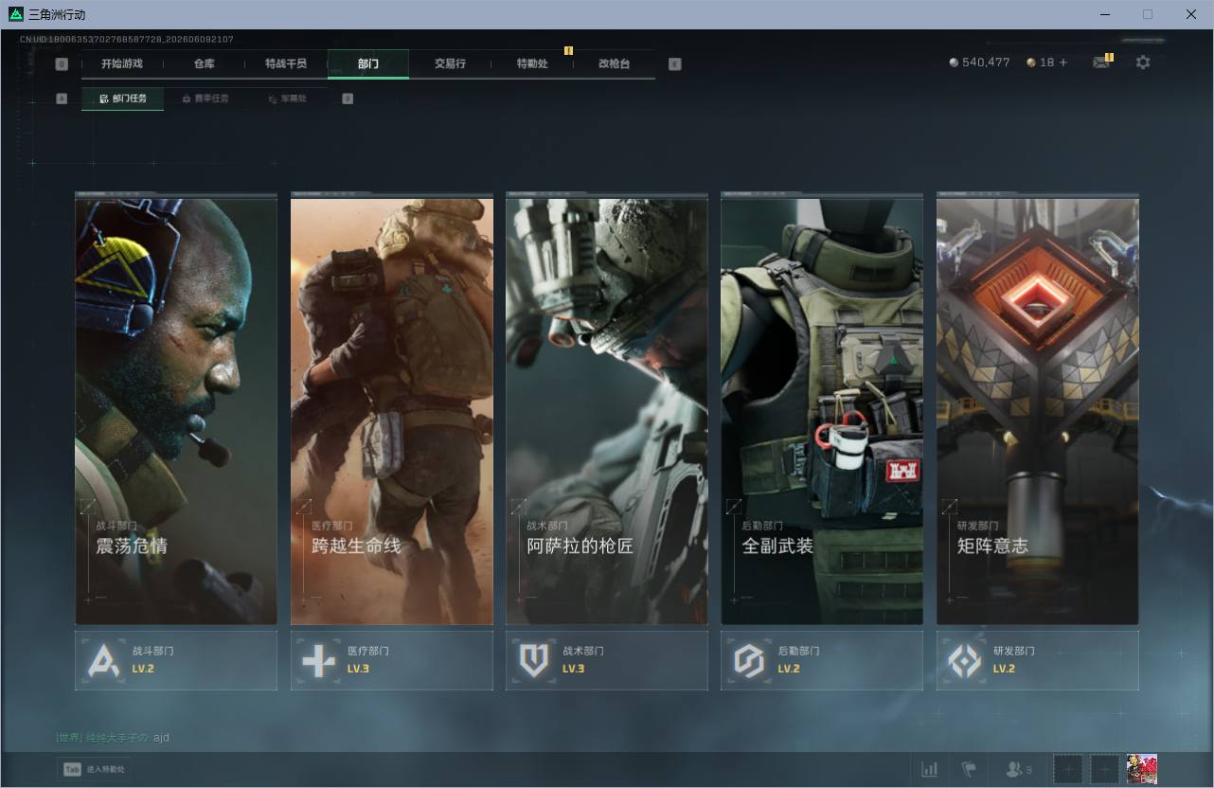The width and height of the screenshot is (1214, 788).
Task: Select the 战斗部门 LV.2 department badge
Action: 176,660
